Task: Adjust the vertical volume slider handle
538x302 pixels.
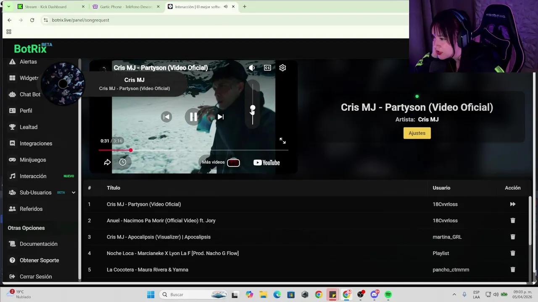Action: pyautogui.click(x=253, y=108)
